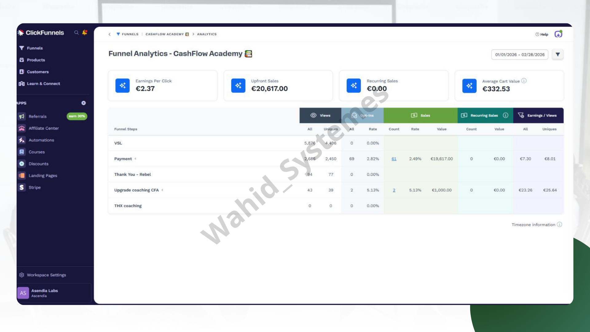Expand the Upgrade coaching CFA arrow
The image size is (590, 332).
[162, 190]
